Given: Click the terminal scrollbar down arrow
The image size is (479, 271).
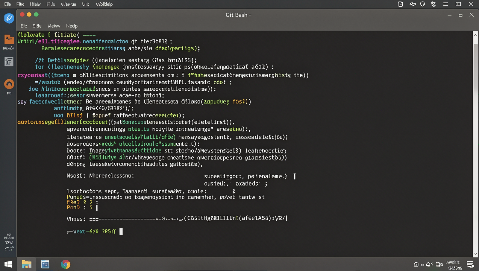Looking at the screenshot, I should tap(475, 254).
